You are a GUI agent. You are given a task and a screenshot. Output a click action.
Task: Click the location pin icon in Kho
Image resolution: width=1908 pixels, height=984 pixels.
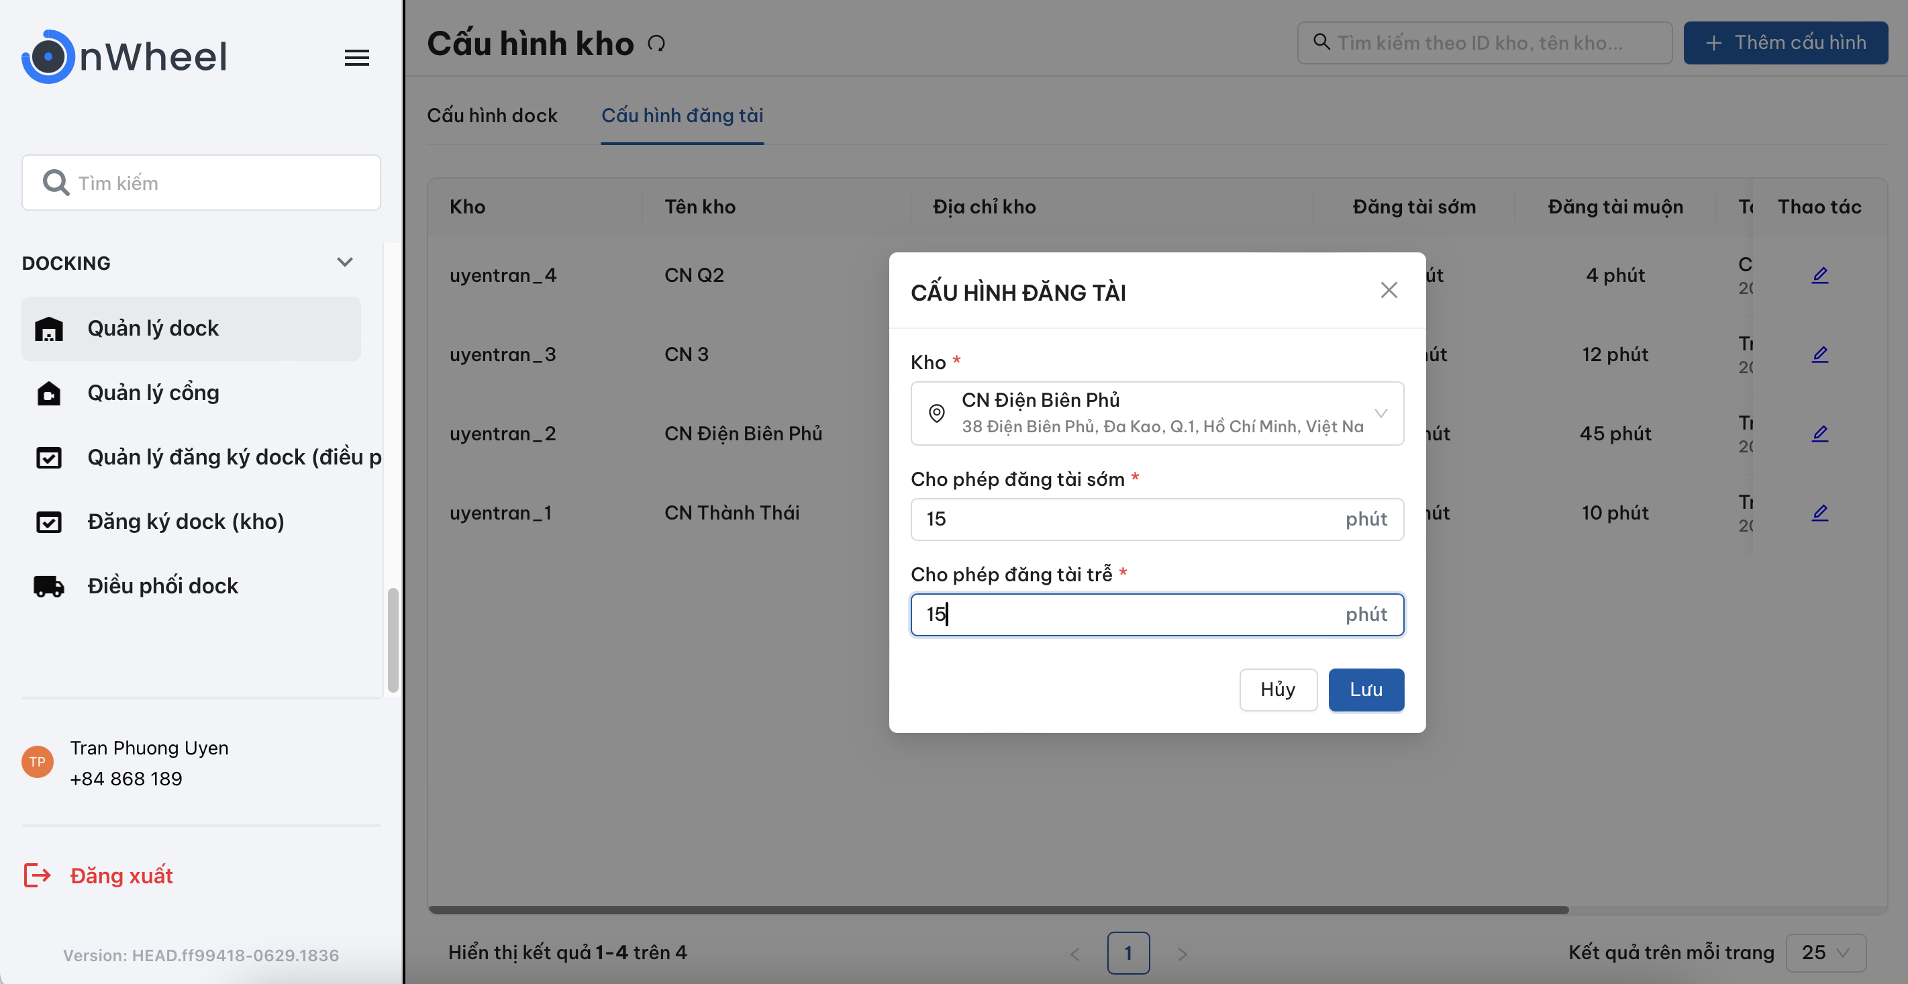click(936, 413)
